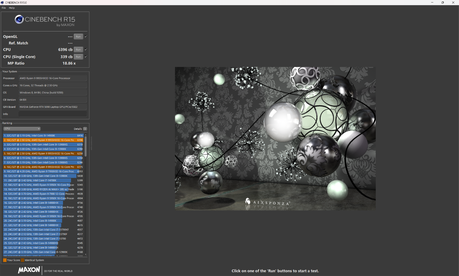Select rank 10 Core i9-13900K score 5838

pos(43,176)
